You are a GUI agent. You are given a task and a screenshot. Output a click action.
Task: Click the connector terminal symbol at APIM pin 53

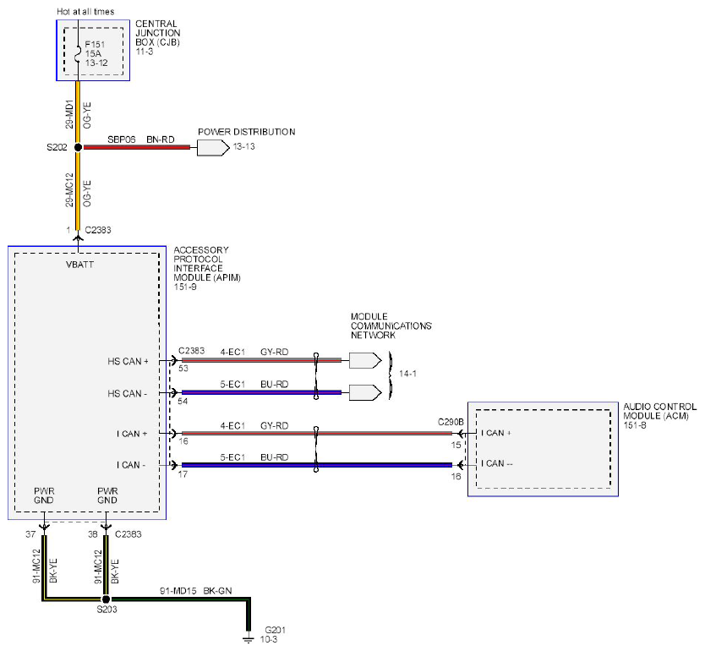[172, 360]
